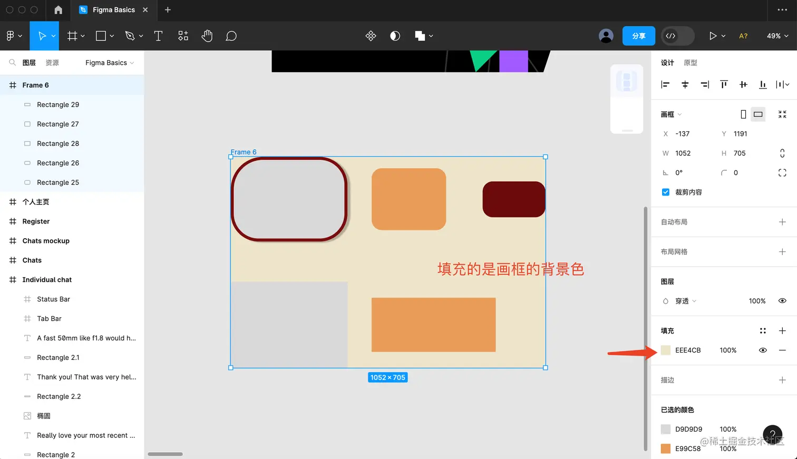Hide the EEE4CB fill
Screen dimensions: 797x459
pos(763,350)
